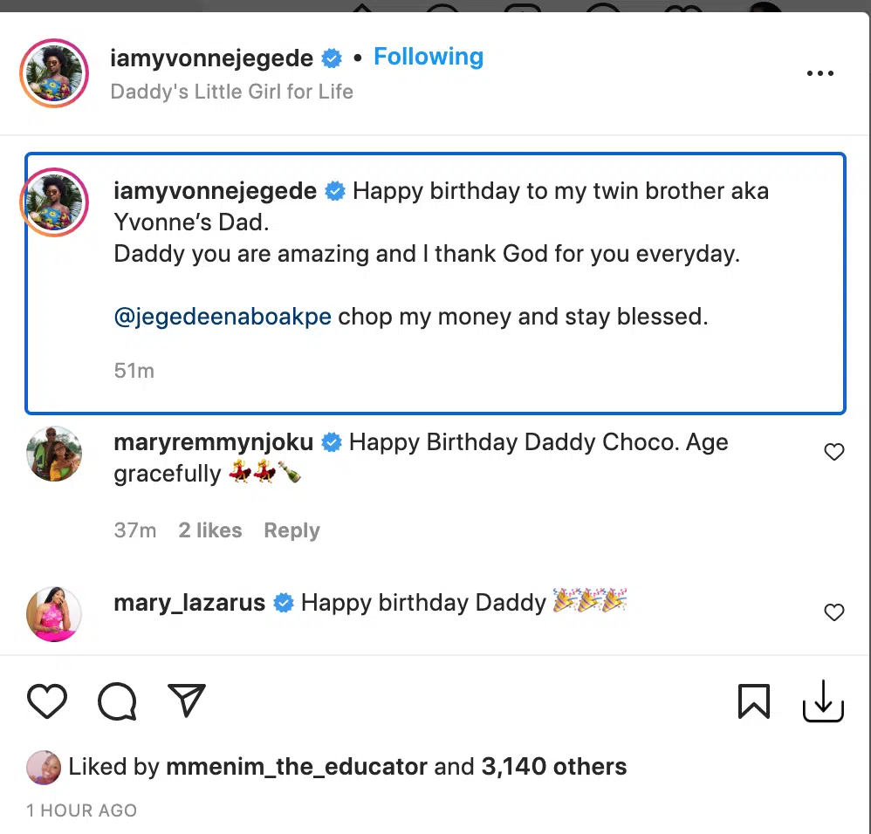Like maryremmynjoku's comment
Viewport: 871px width, 834px height.
pyautogui.click(x=834, y=452)
